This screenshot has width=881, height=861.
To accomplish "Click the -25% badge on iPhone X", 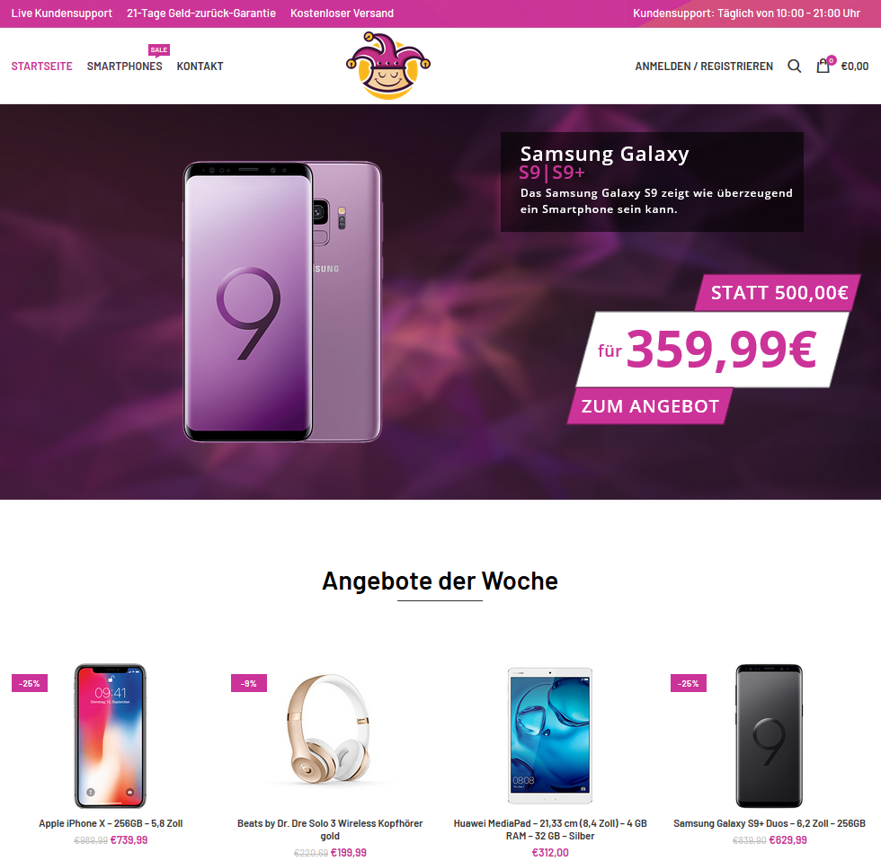I will tap(29, 684).
